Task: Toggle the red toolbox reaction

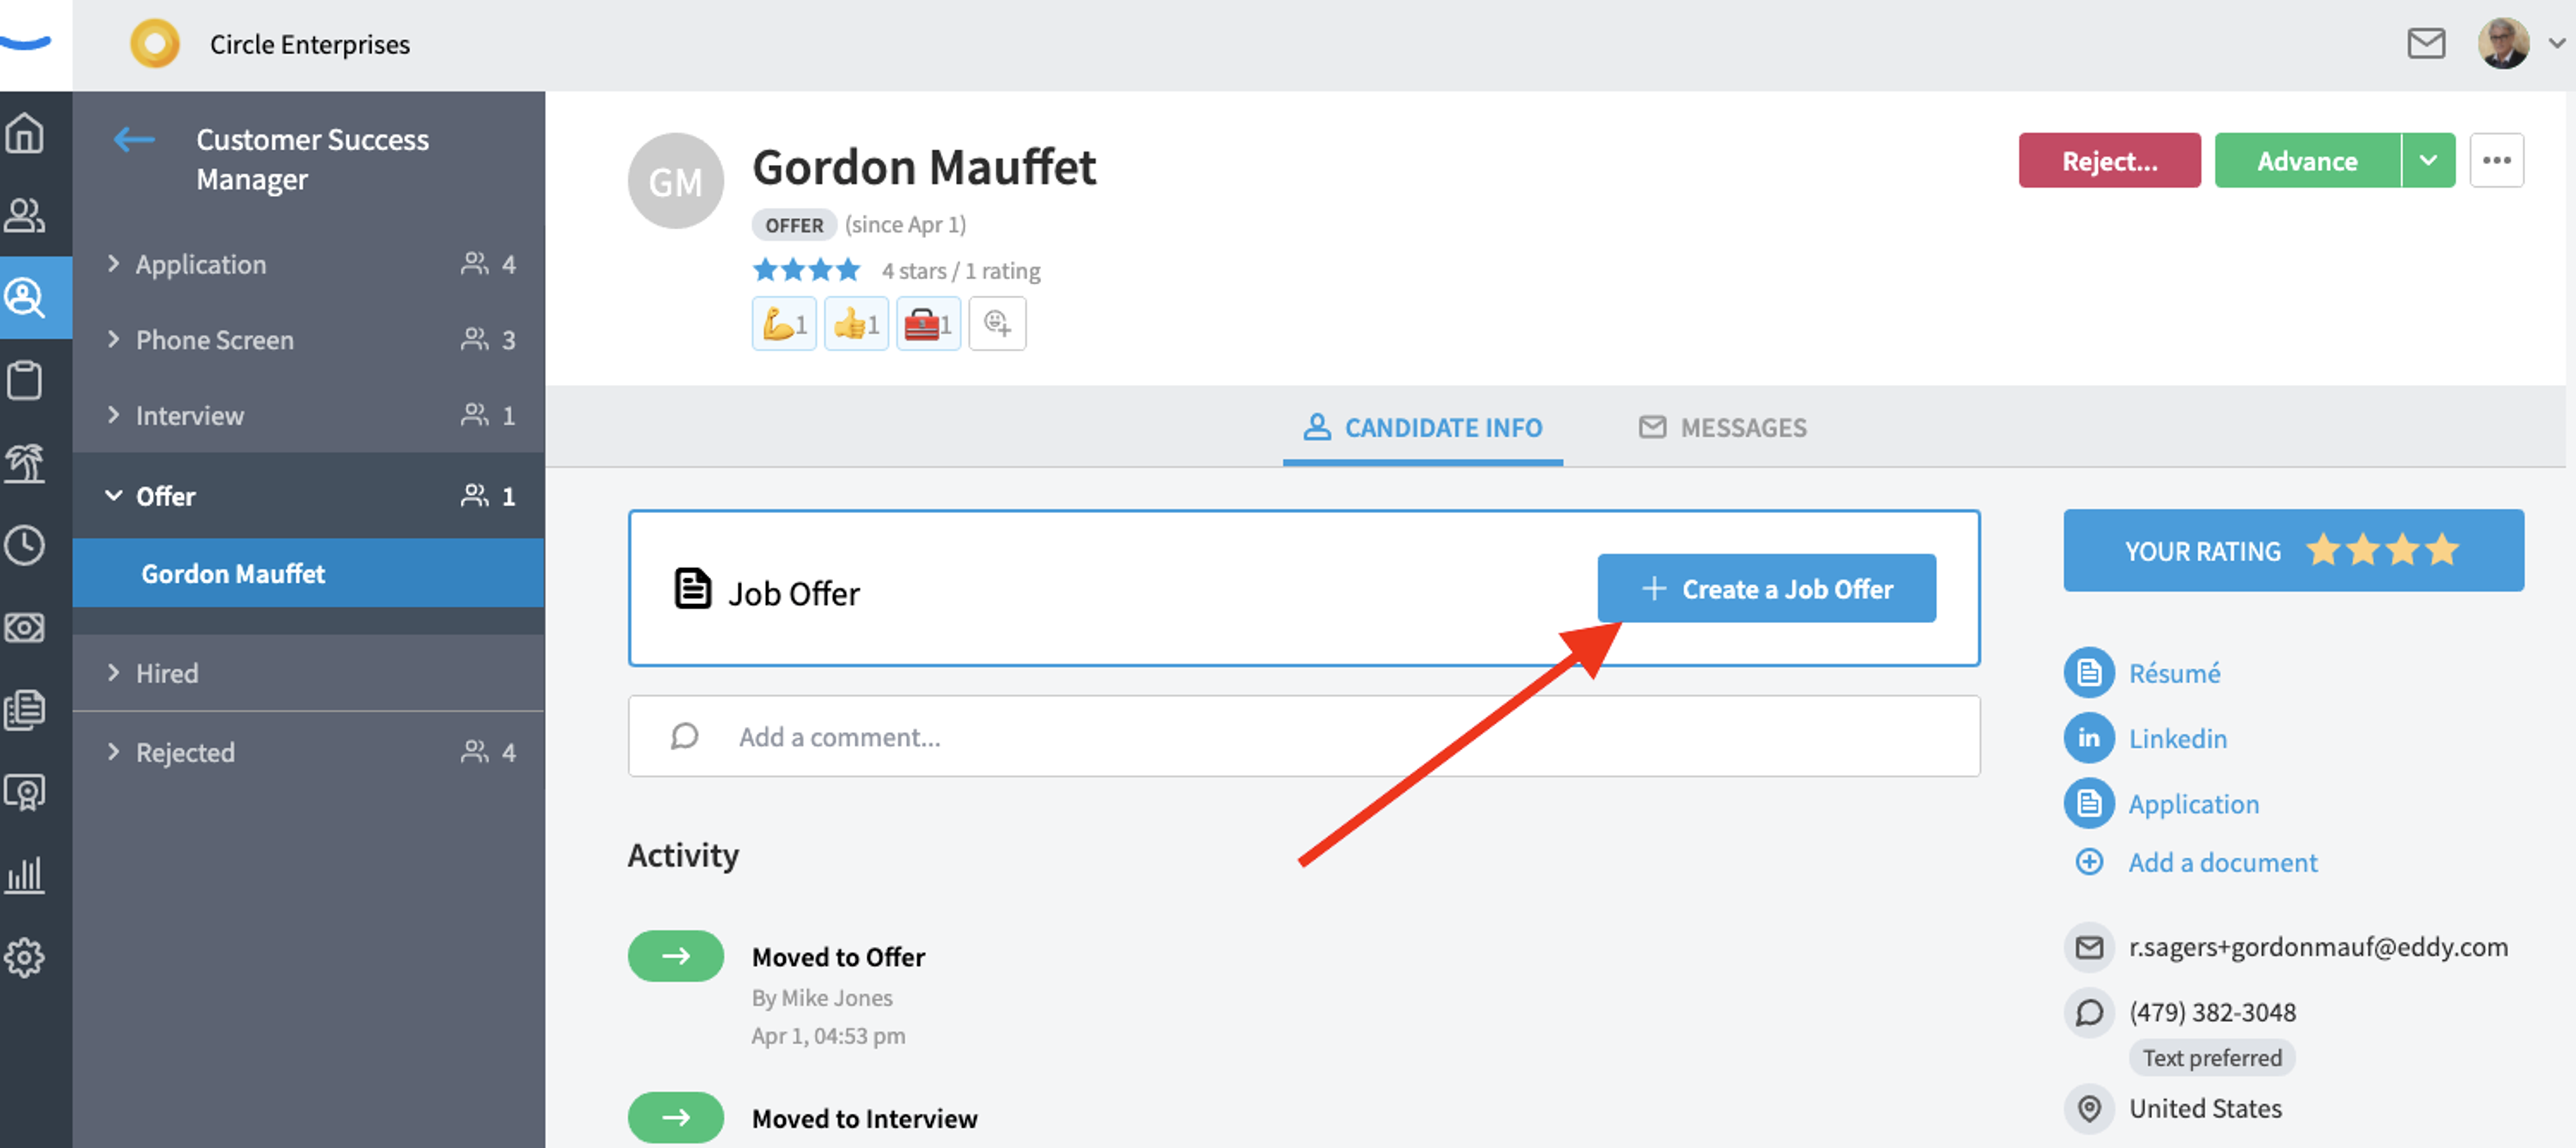Action: [928, 324]
